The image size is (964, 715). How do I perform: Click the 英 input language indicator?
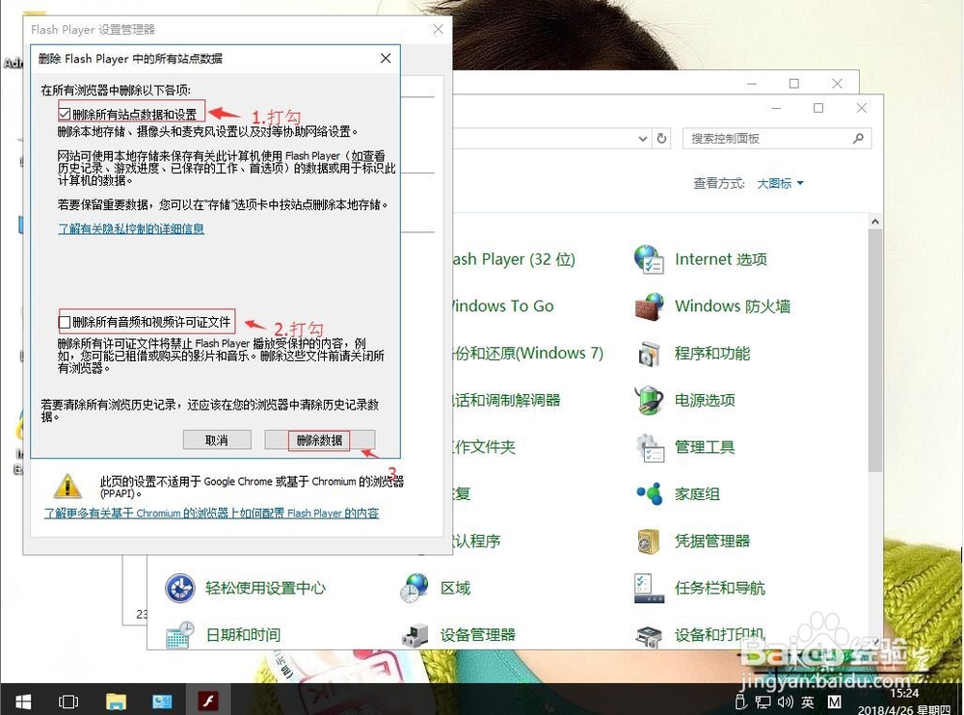point(808,702)
